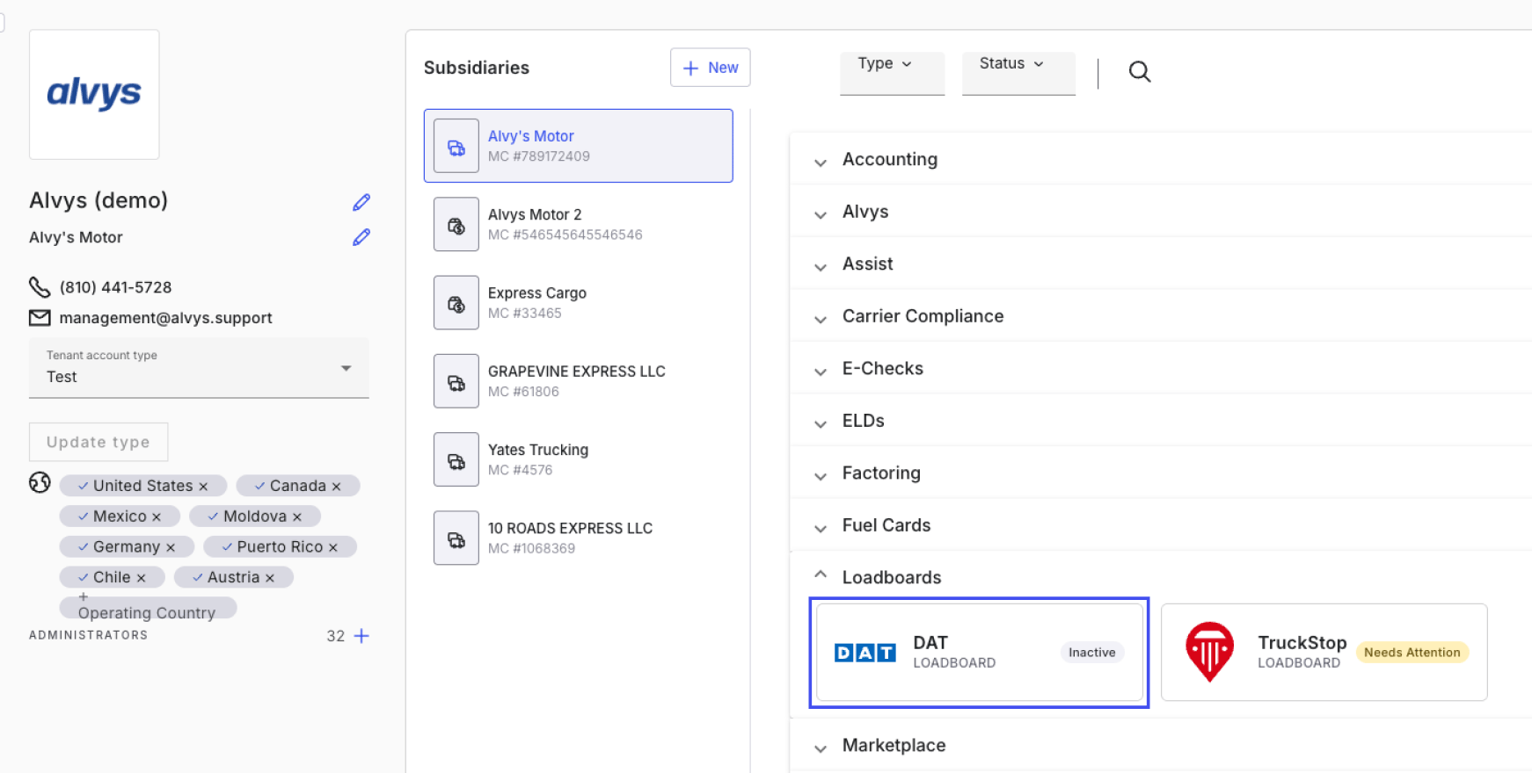Open the search magnifier in integrations
The width and height of the screenshot is (1532, 773).
coord(1140,71)
